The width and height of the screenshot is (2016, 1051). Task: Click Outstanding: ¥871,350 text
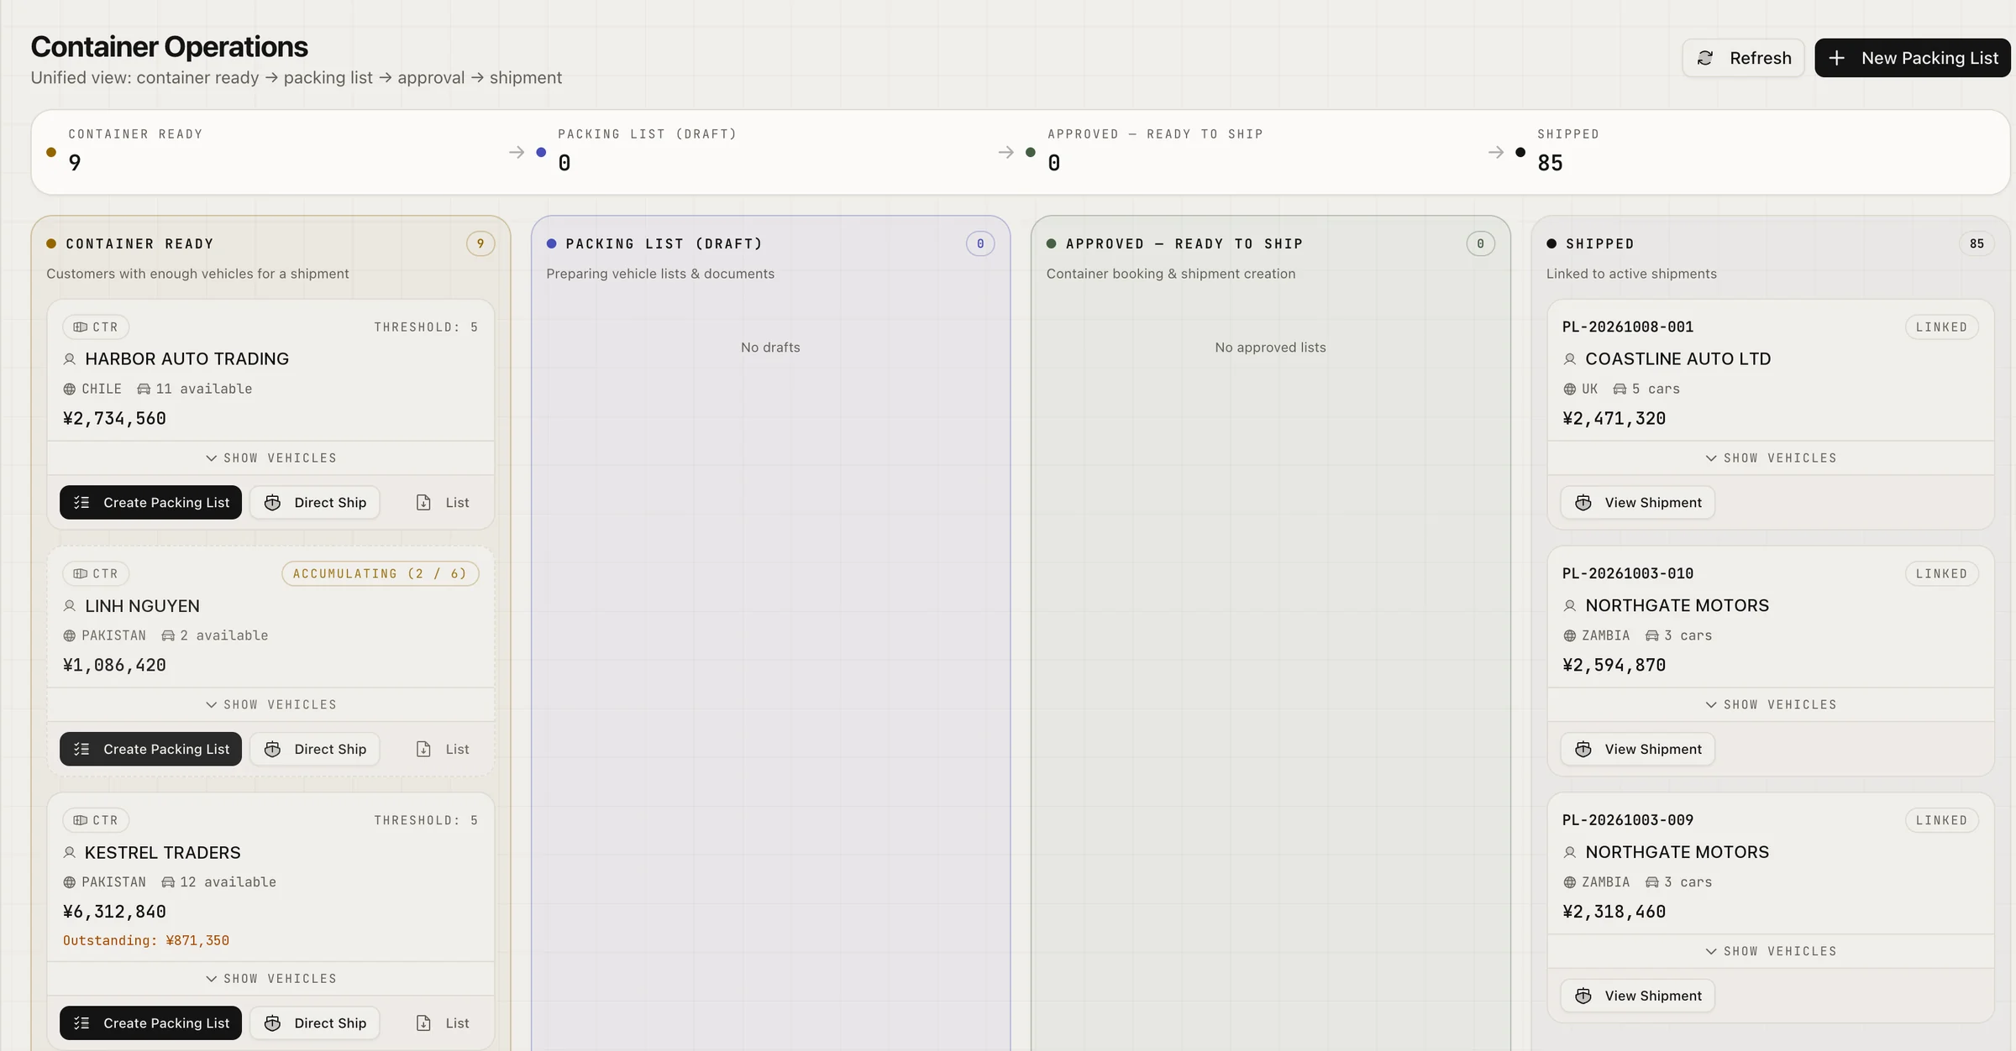(x=146, y=940)
